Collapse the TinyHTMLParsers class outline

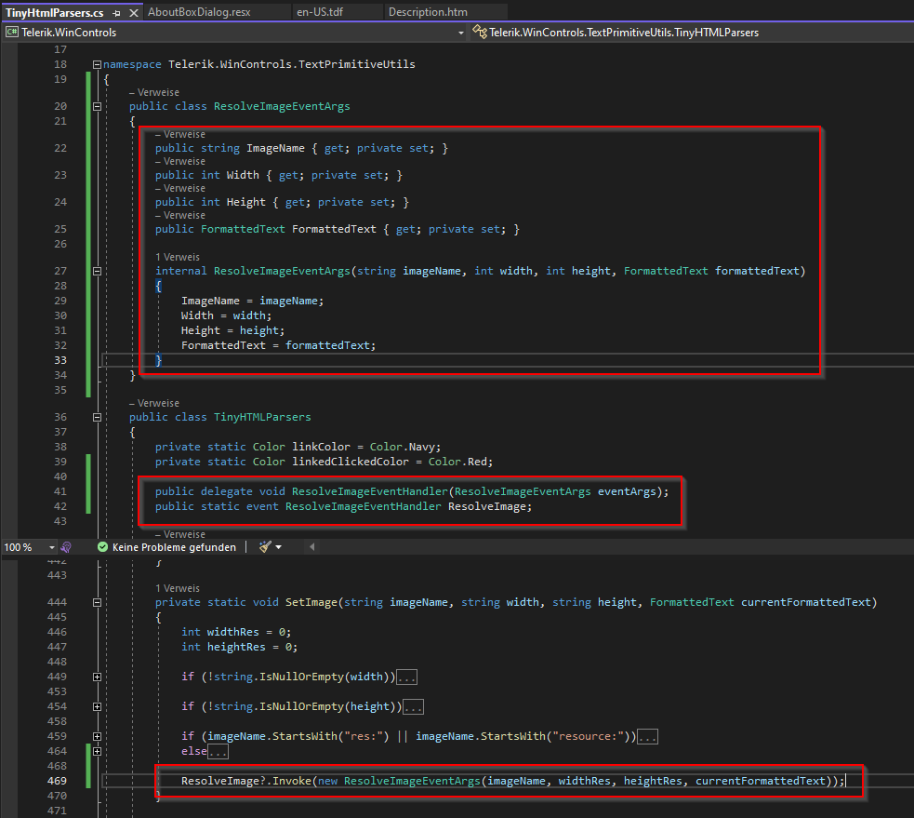tap(97, 418)
